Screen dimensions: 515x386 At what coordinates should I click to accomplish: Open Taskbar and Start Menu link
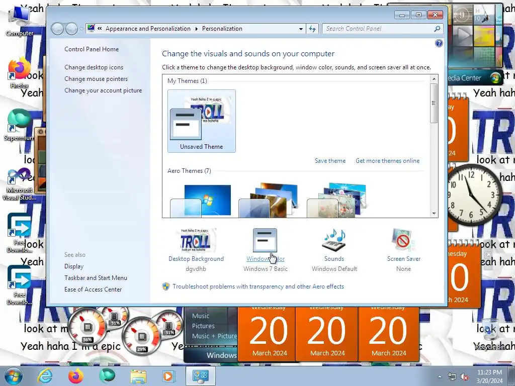(96, 277)
